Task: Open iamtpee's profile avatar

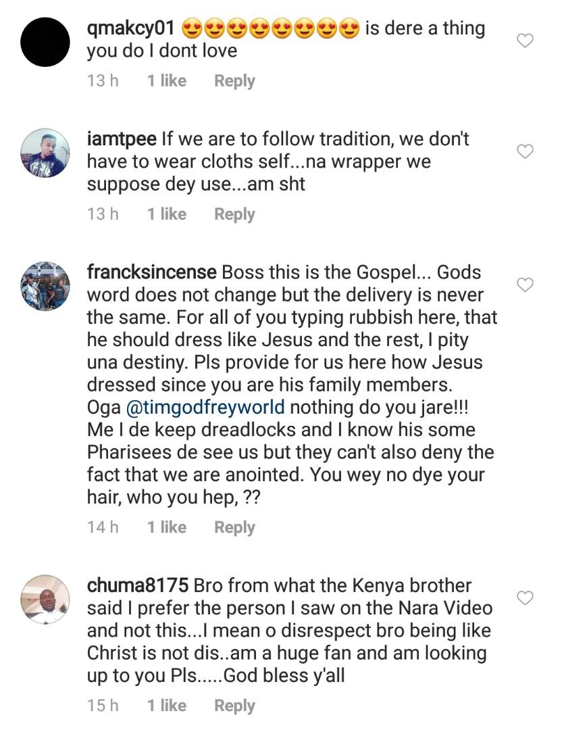Action: tap(45, 153)
